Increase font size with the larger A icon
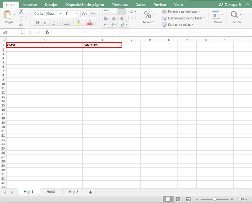The width and height of the screenshot is (252, 203). 84,14
